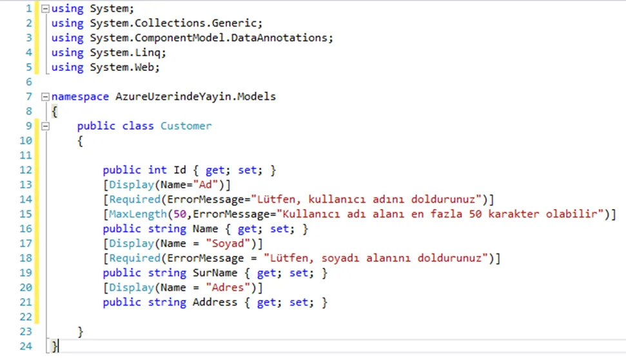Click System.ComponentModel.DataAnnotations on line 3
The height and width of the screenshot is (358, 626).
[208, 38]
